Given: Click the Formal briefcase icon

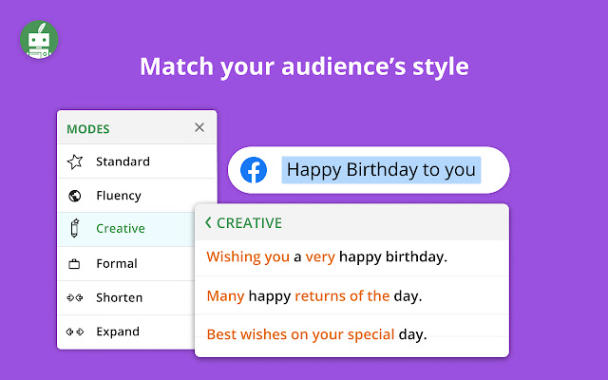Looking at the screenshot, I should pyautogui.click(x=75, y=264).
